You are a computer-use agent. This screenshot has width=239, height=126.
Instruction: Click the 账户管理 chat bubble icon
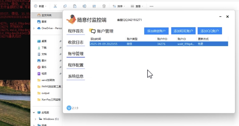tap(92, 31)
